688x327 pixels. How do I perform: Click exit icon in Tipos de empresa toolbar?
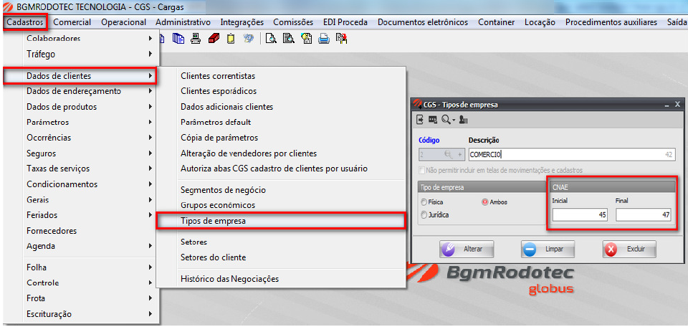coord(421,119)
